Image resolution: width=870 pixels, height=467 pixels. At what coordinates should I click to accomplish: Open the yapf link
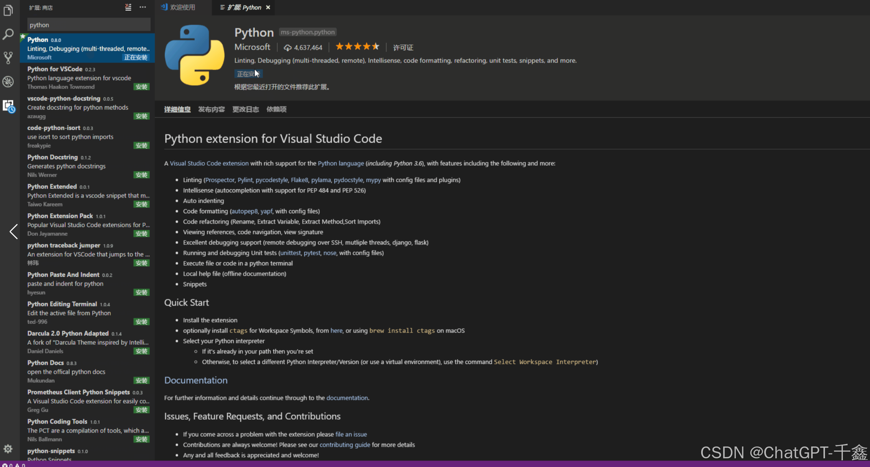(x=266, y=211)
